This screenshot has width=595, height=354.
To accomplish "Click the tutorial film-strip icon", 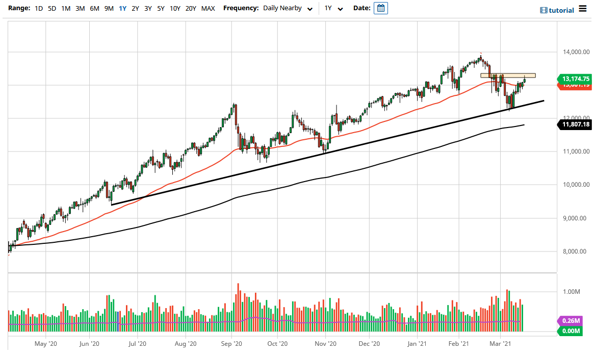I will pyautogui.click(x=542, y=10).
